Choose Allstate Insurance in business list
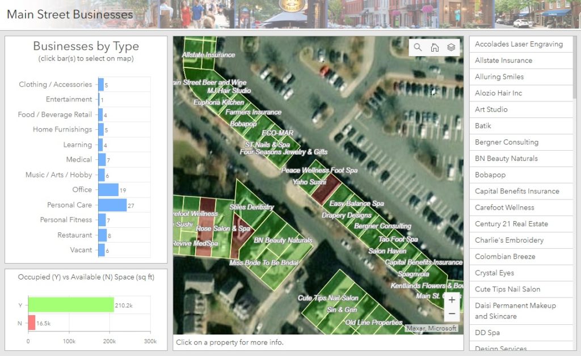This screenshot has width=581, height=356. 521,60
